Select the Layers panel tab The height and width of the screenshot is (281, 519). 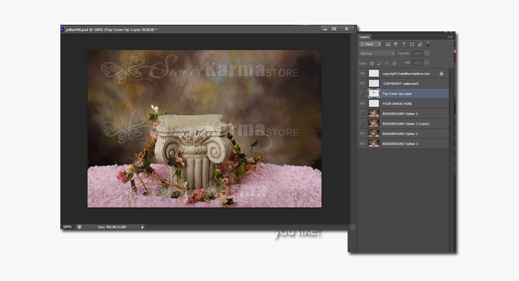point(365,37)
